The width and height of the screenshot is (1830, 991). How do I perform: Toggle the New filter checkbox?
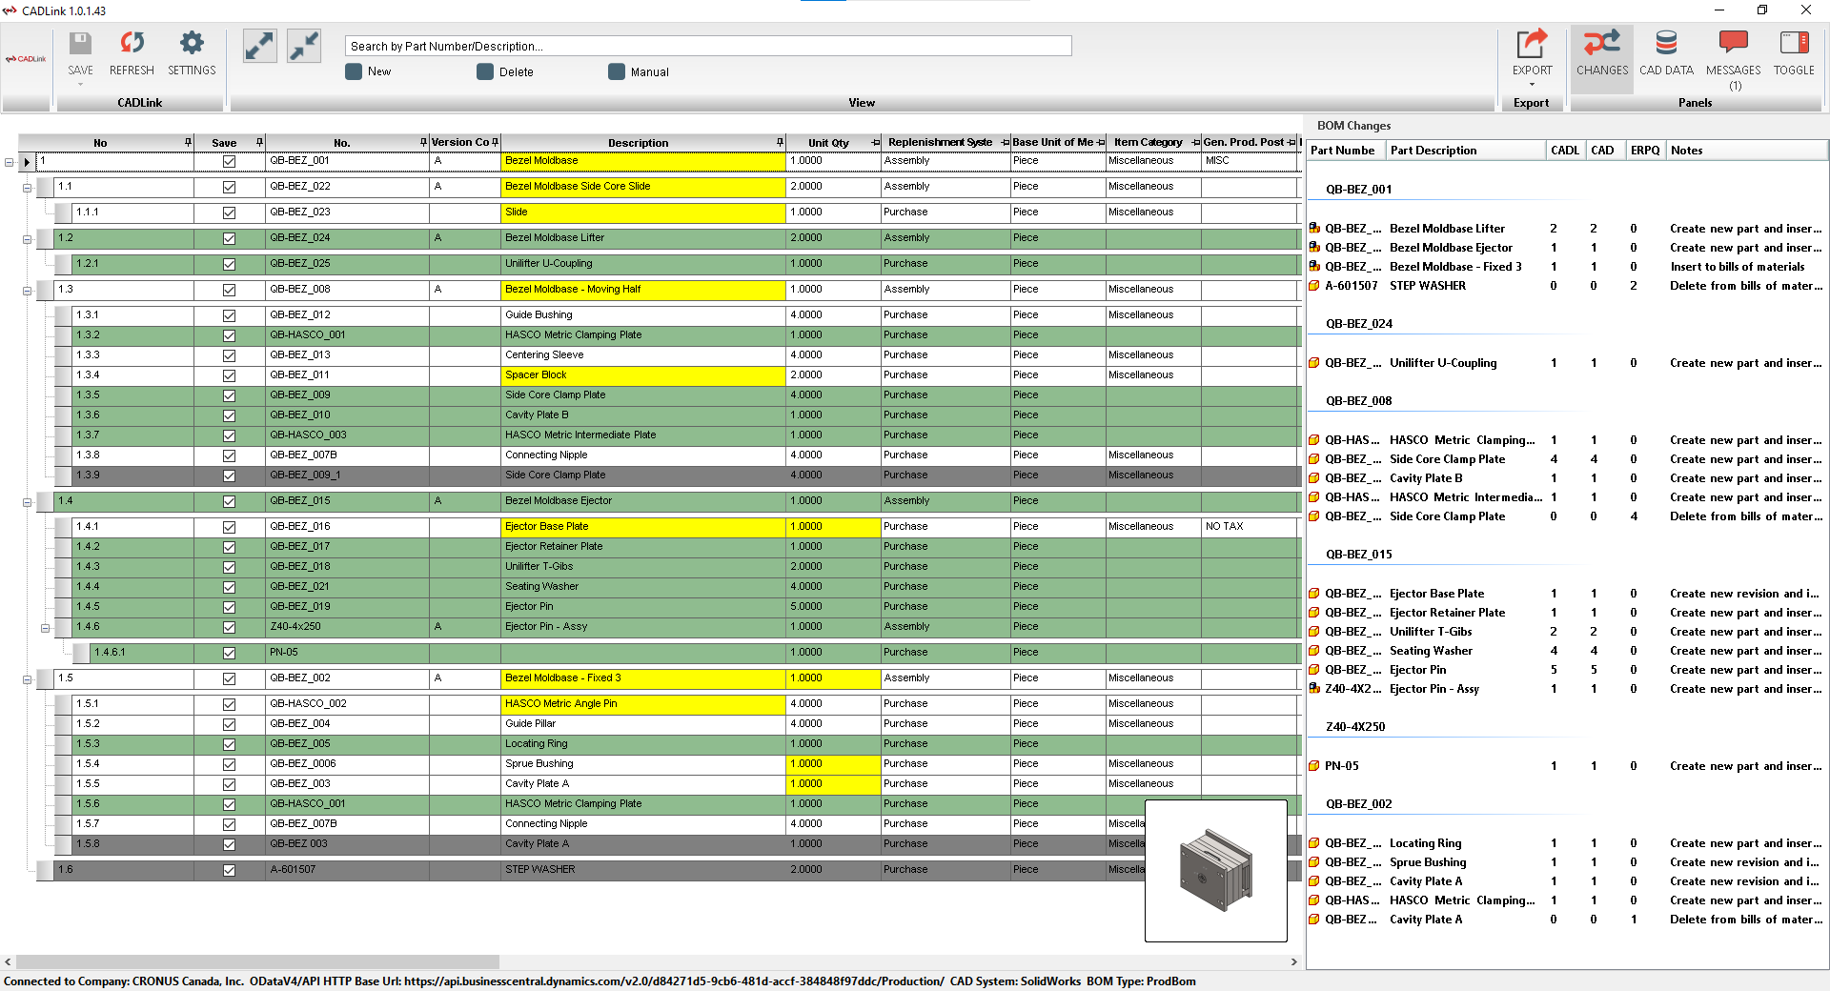click(354, 71)
